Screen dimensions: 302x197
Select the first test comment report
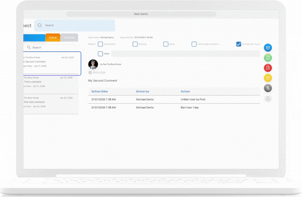[x=51, y=102]
